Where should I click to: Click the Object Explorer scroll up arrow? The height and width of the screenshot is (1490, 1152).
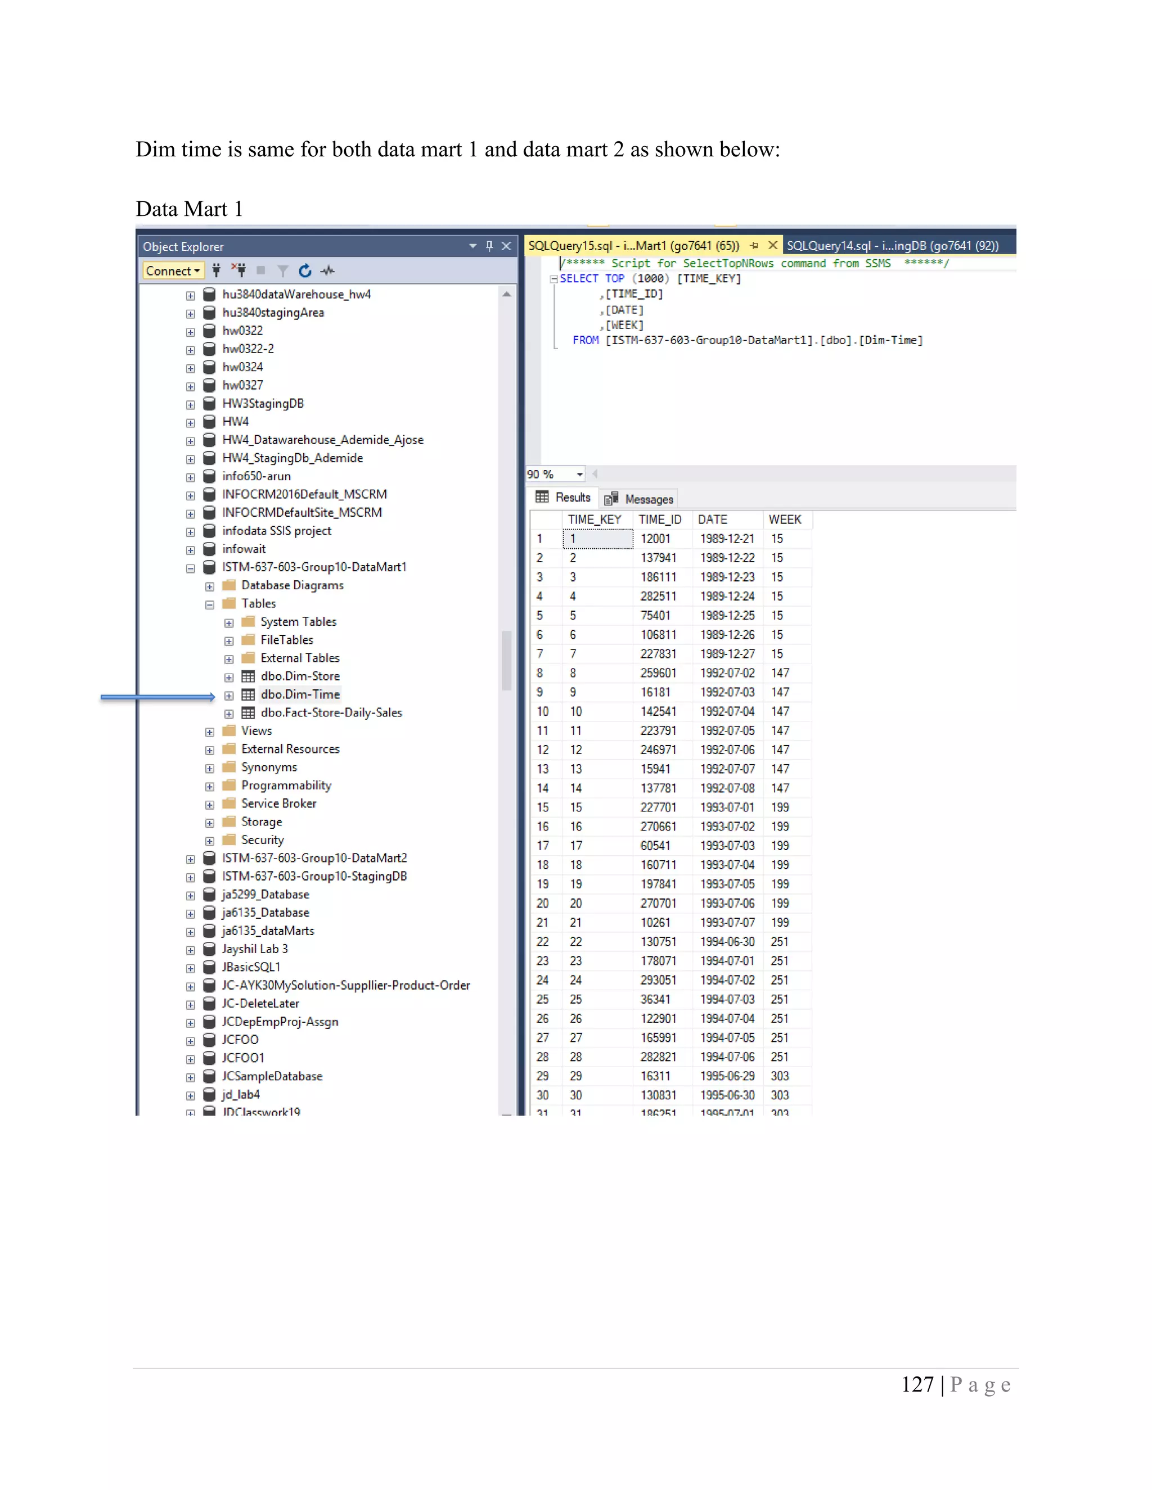pyautogui.click(x=506, y=294)
